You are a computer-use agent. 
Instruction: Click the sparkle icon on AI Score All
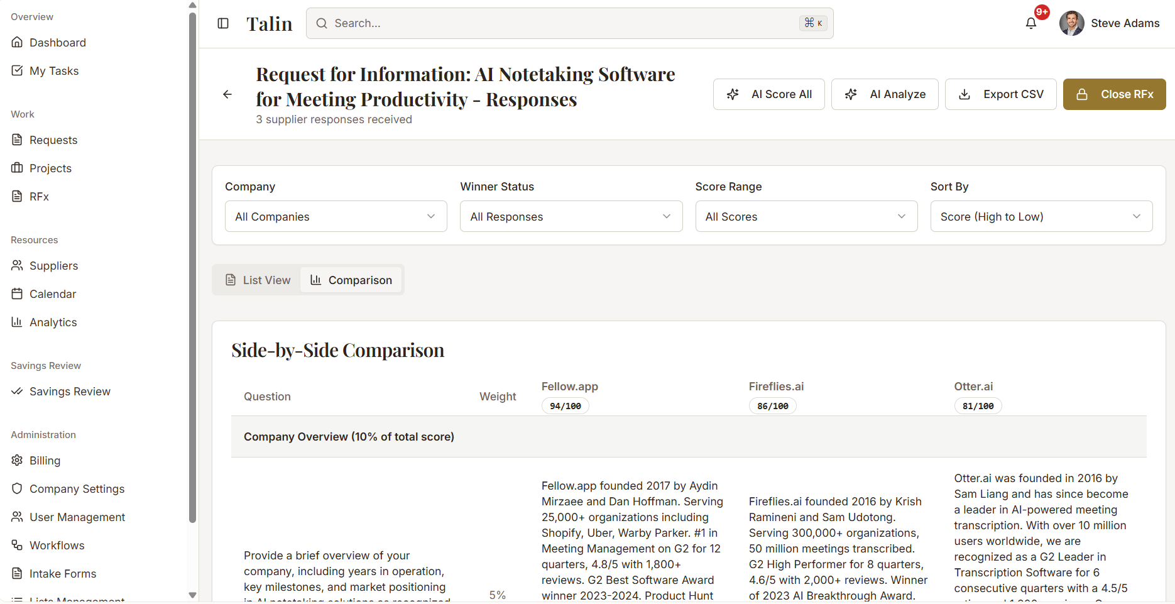[x=733, y=94]
